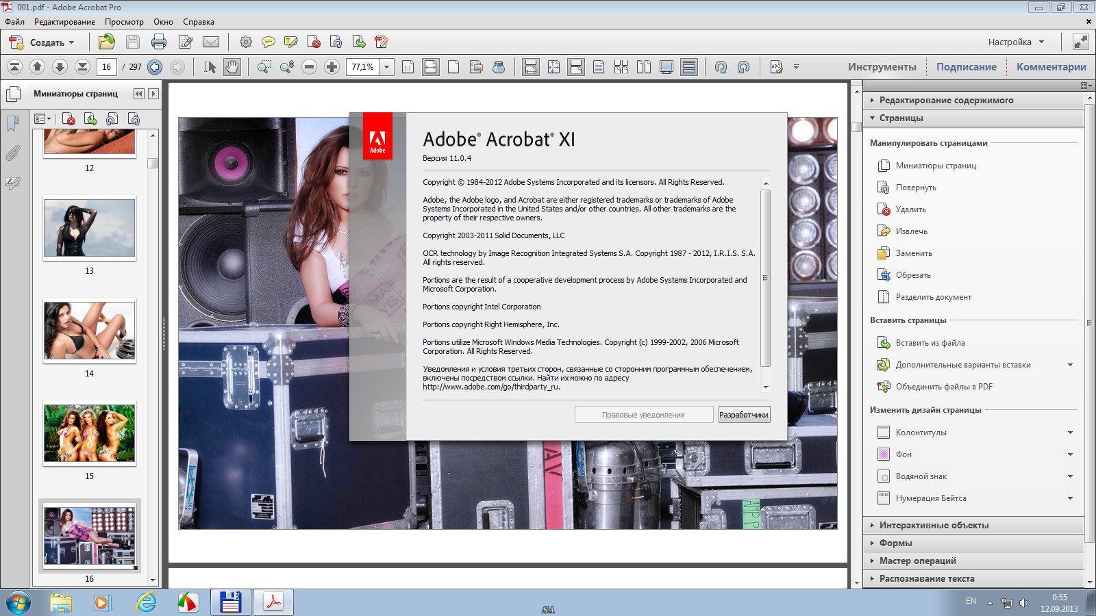Click the page number input field
Screen dimensions: 1096x616
[106, 67]
